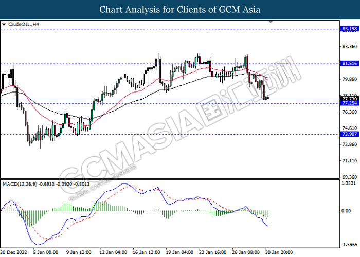Click the MACD 0.00 scale value
This screenshot has width=360, height=257.
[346, 211]
